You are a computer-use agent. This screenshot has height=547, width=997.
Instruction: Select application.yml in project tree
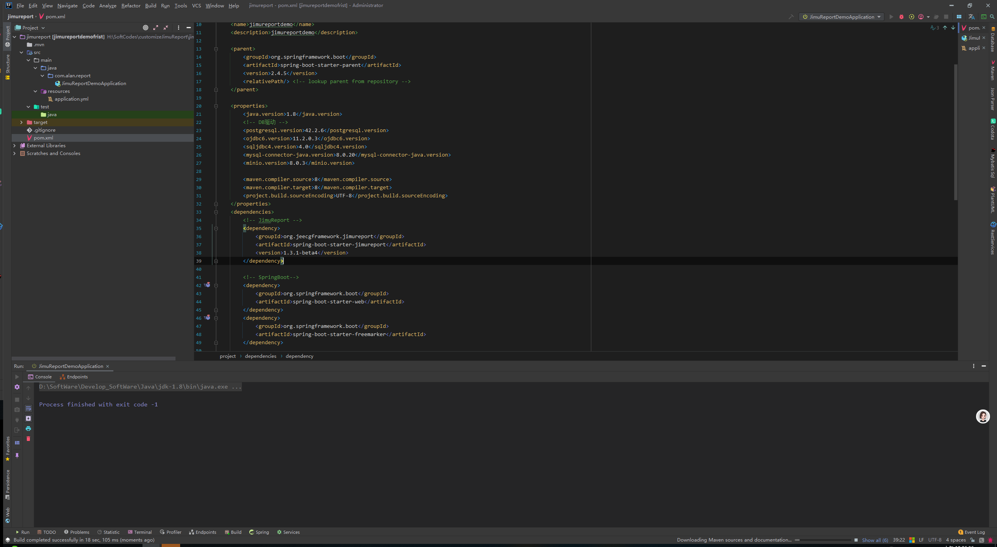[71, 99]
